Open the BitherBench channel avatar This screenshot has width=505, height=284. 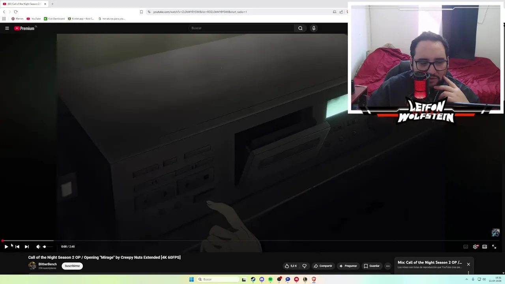point(32,266)
